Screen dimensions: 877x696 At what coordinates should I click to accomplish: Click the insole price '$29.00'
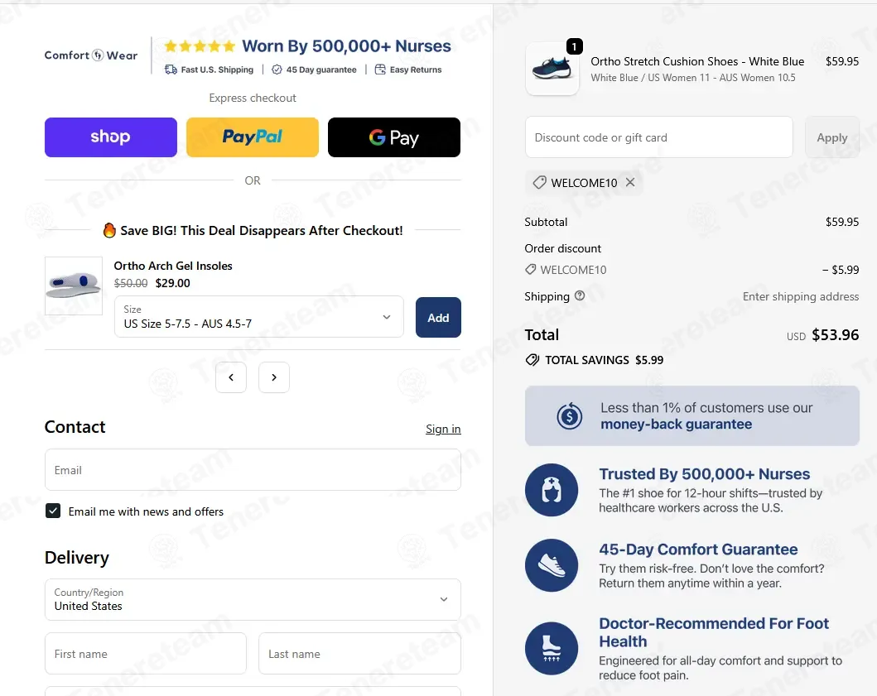[173, 283]
